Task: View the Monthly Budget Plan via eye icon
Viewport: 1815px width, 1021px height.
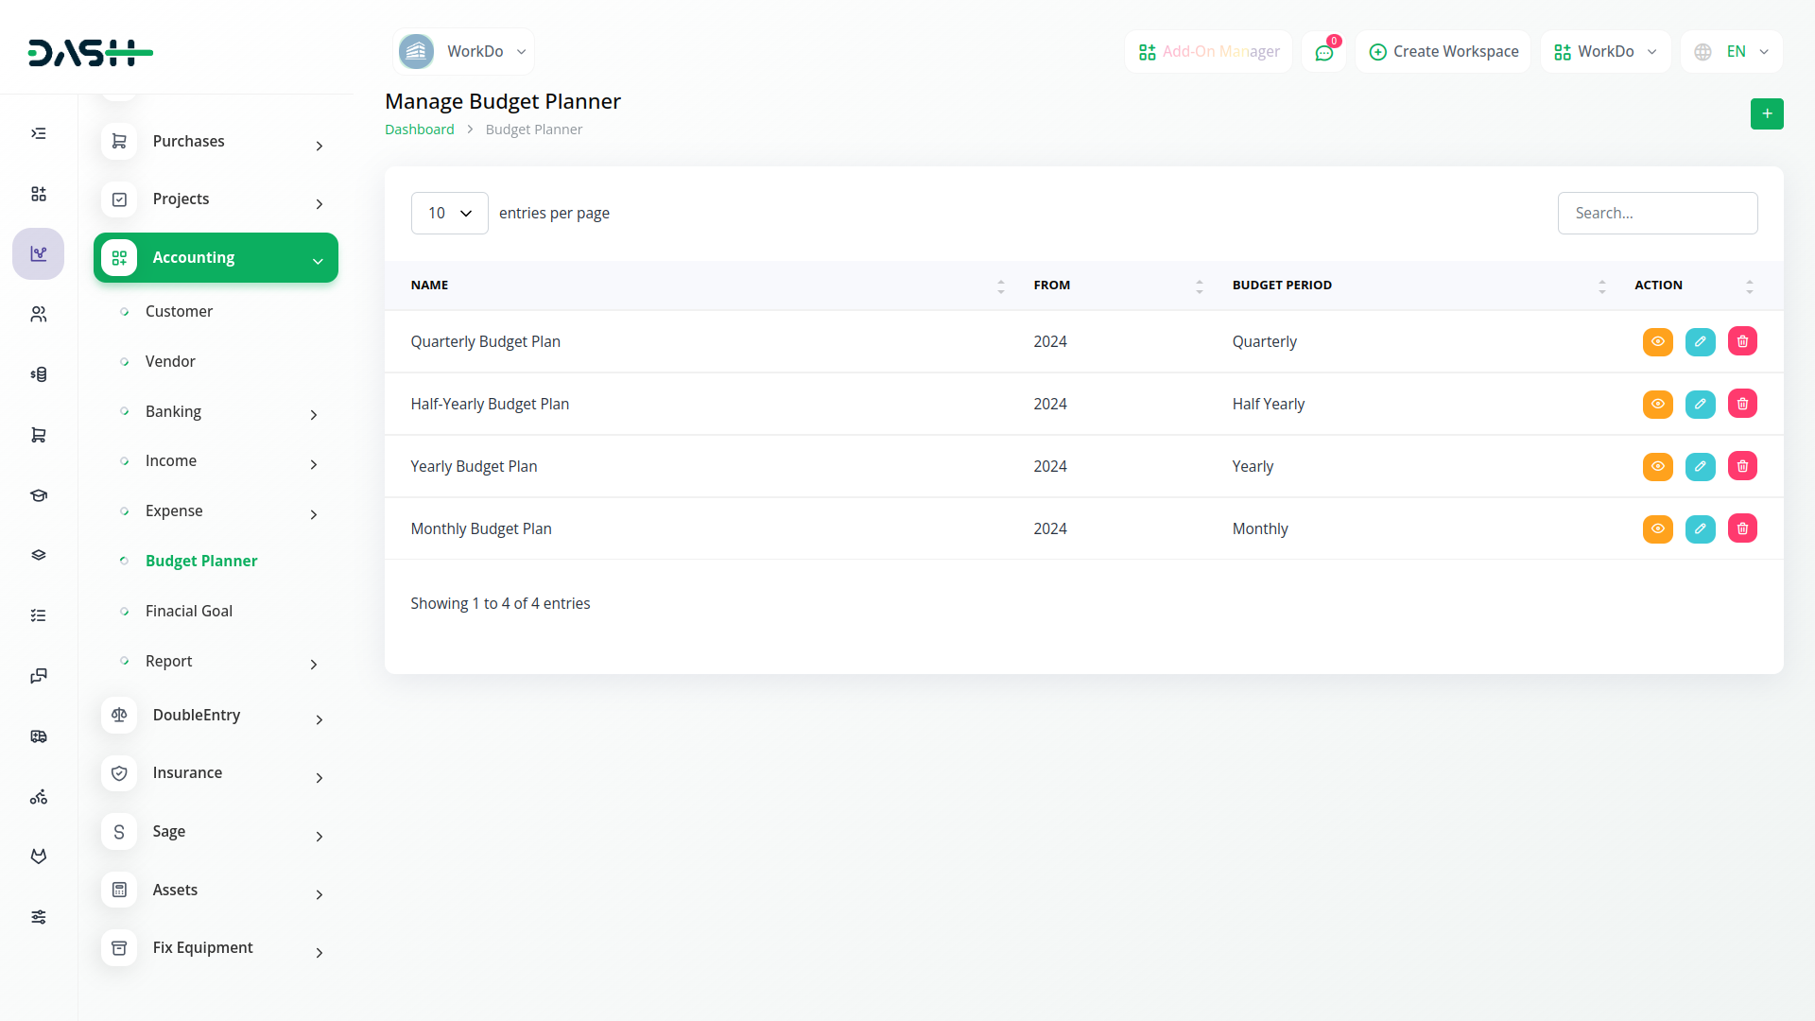Action: pos(1657,529)
